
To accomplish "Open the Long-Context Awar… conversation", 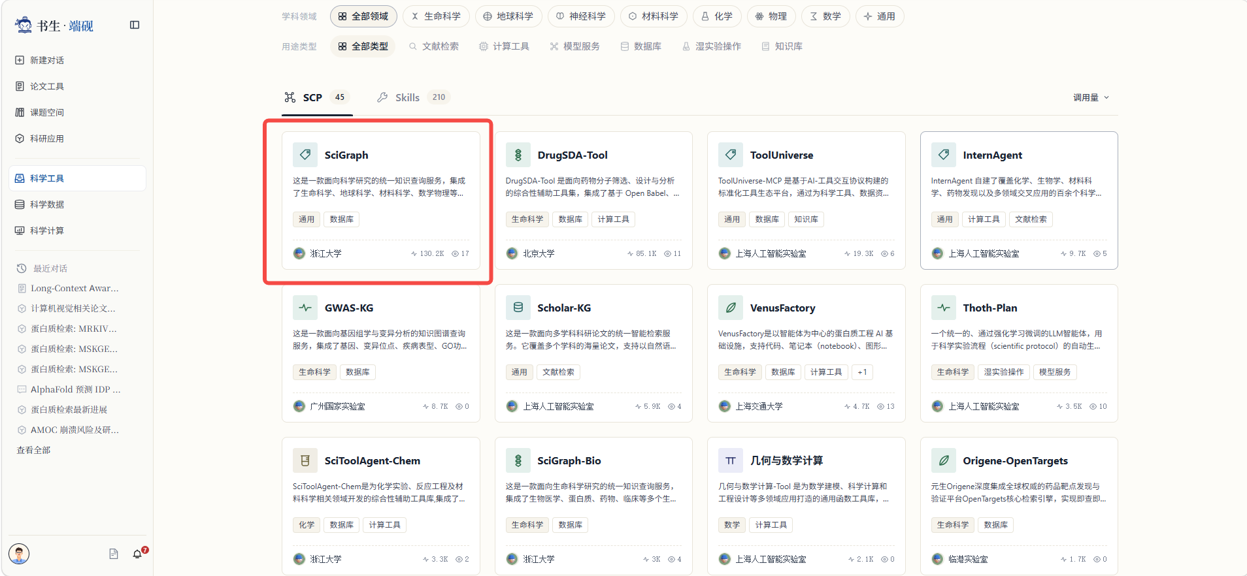I will 69,288.
